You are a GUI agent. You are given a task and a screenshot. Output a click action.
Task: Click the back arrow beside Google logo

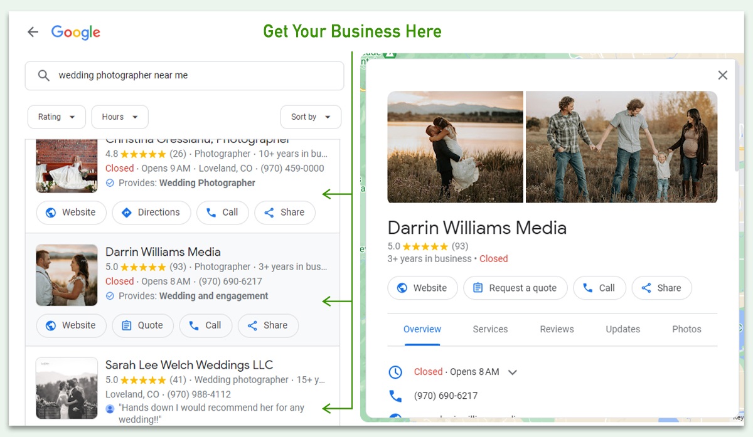pos(33,32)
